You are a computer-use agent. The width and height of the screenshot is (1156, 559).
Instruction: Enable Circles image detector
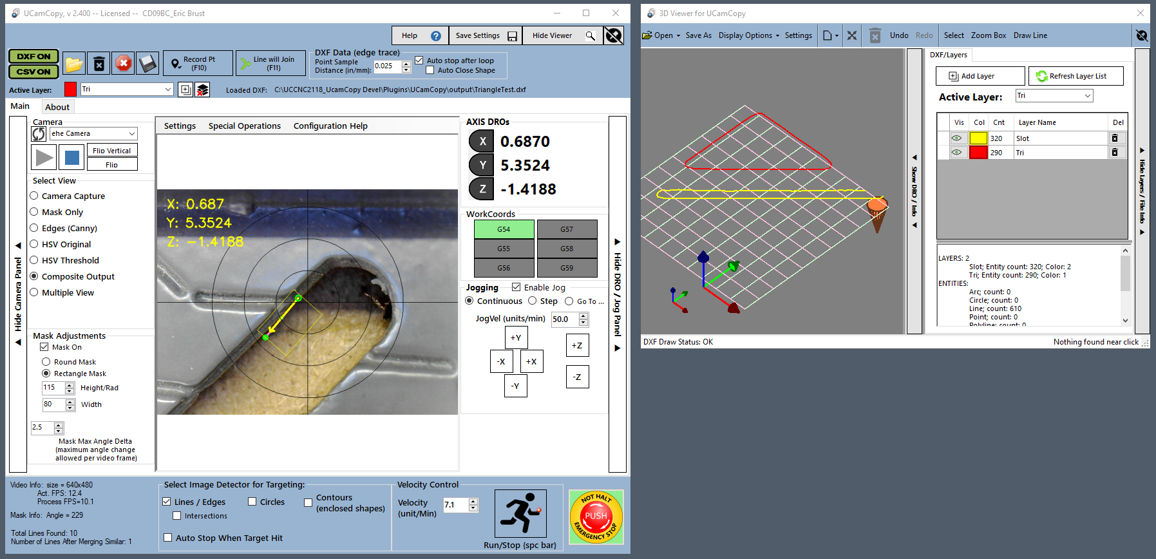252,502
